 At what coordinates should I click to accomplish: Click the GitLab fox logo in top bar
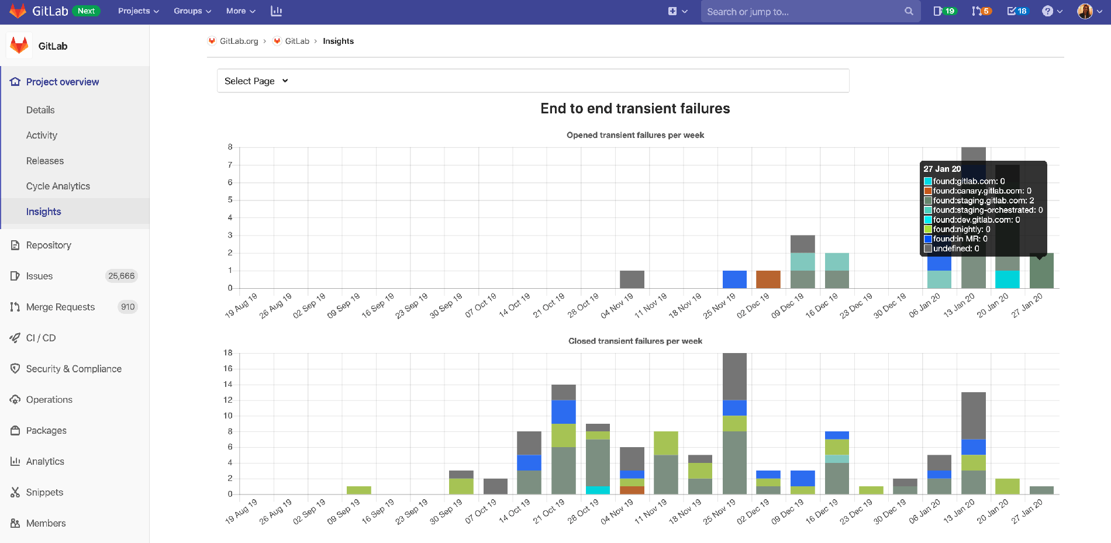(x=17, y=11)
